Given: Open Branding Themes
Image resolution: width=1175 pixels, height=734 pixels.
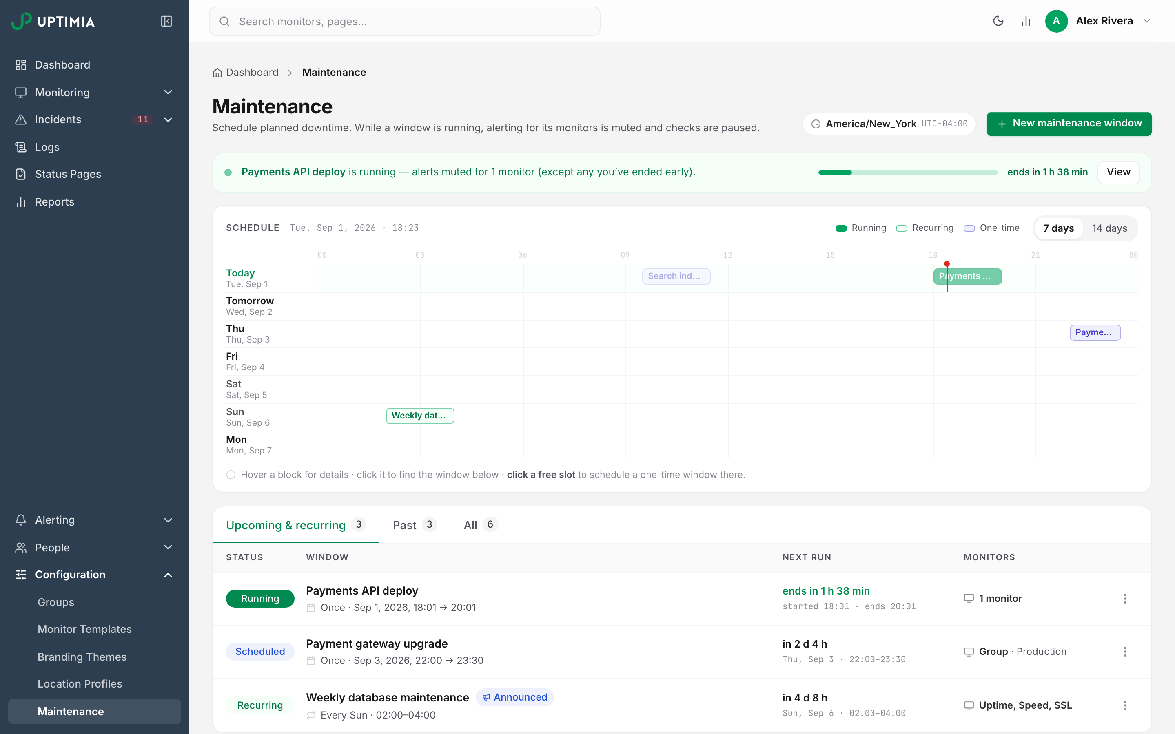Looking at the screenshot, I should [x=82, y=657].
